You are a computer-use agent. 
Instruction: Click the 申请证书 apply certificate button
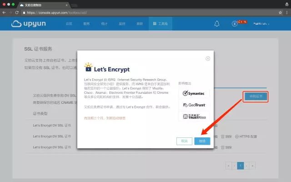coord(256,96)
